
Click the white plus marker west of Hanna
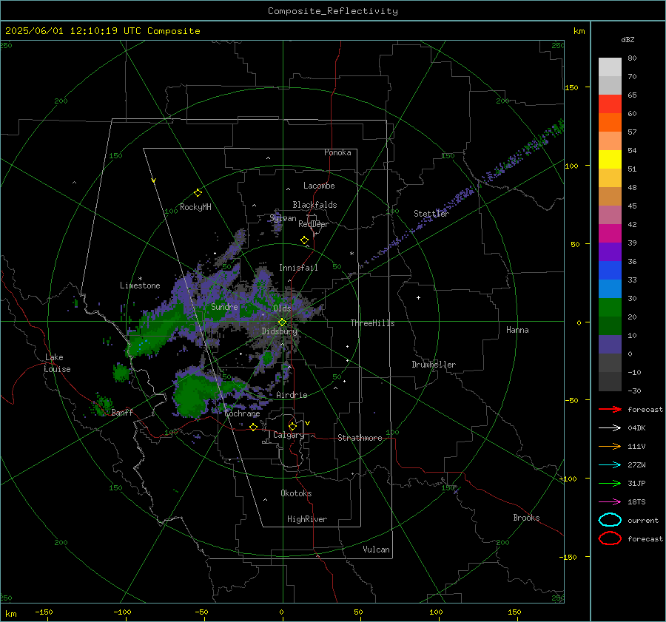(418, 297)
